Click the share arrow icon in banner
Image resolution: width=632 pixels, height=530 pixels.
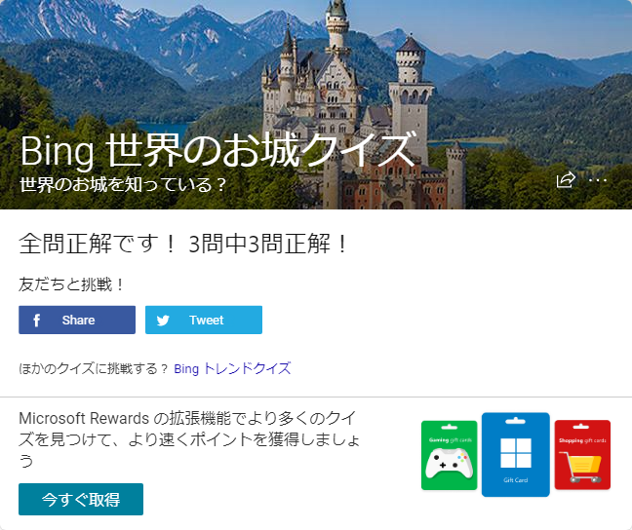[x=565, y=180]
